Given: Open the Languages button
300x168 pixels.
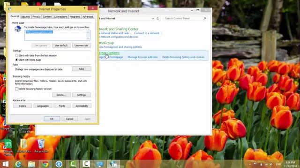Looking at the screenshot, I should tap(43, 106).
